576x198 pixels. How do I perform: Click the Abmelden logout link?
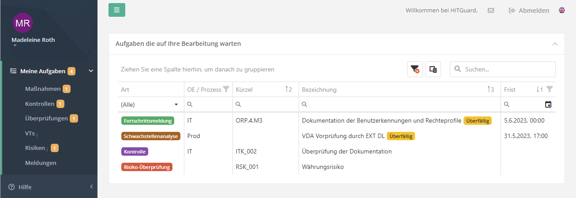(529, 11)
